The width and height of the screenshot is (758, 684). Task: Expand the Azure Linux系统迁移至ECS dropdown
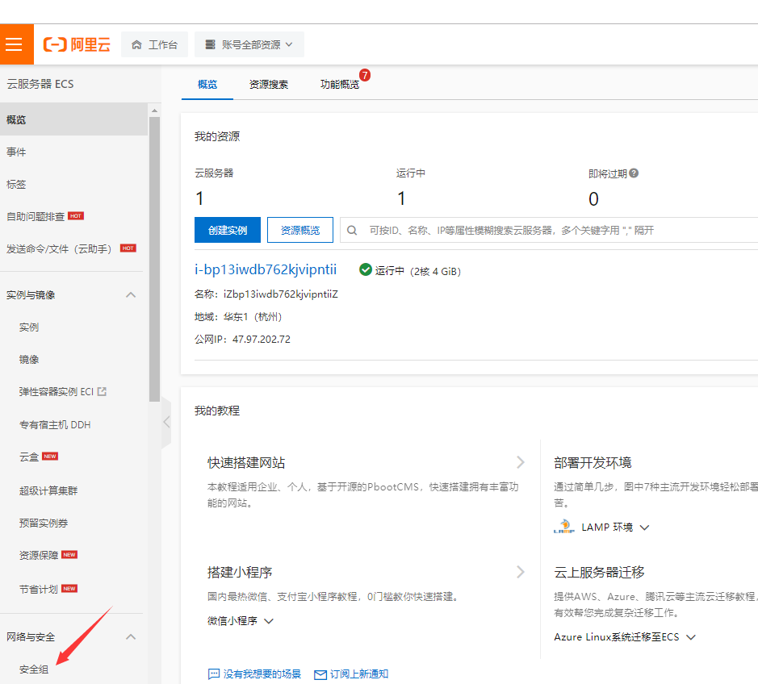pyautogui.click(x=691, y=637)
